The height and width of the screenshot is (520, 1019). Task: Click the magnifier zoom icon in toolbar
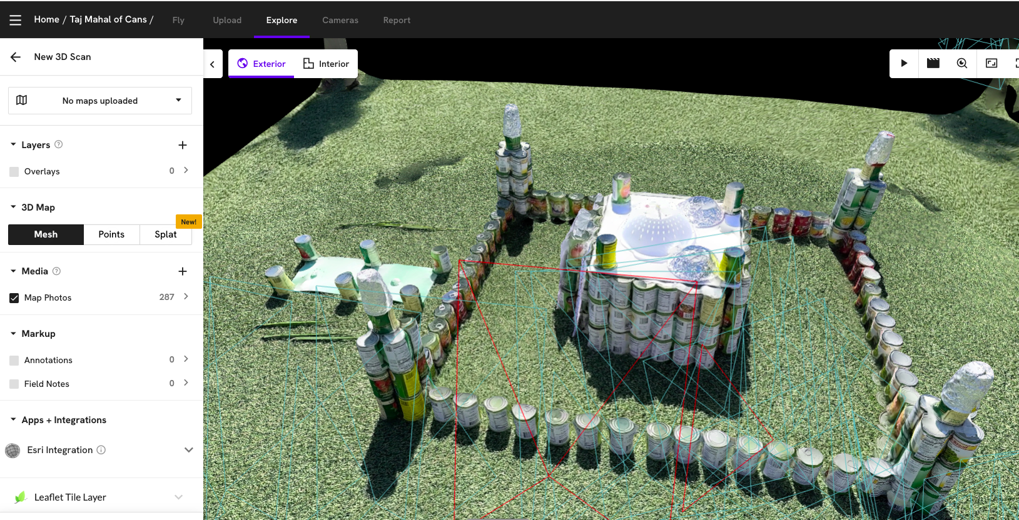(962, 63)
